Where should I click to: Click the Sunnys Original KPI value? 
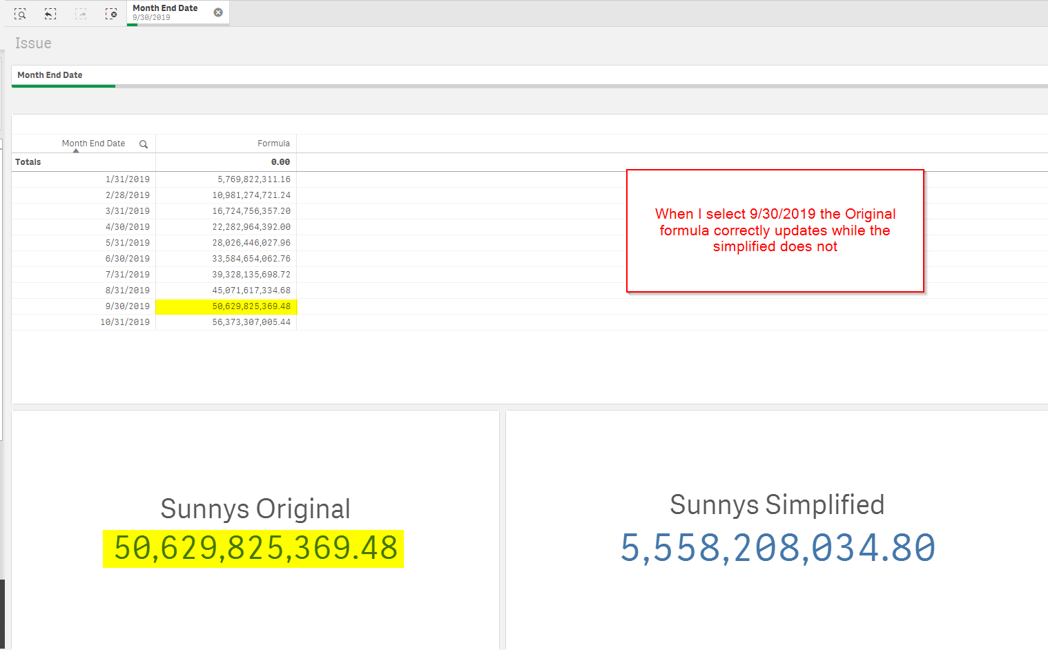click(x=255, y=548)
